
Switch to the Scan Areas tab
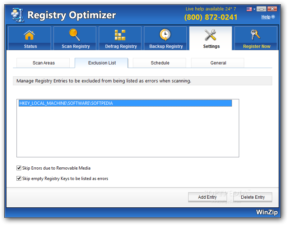click(x=43, y=63)
